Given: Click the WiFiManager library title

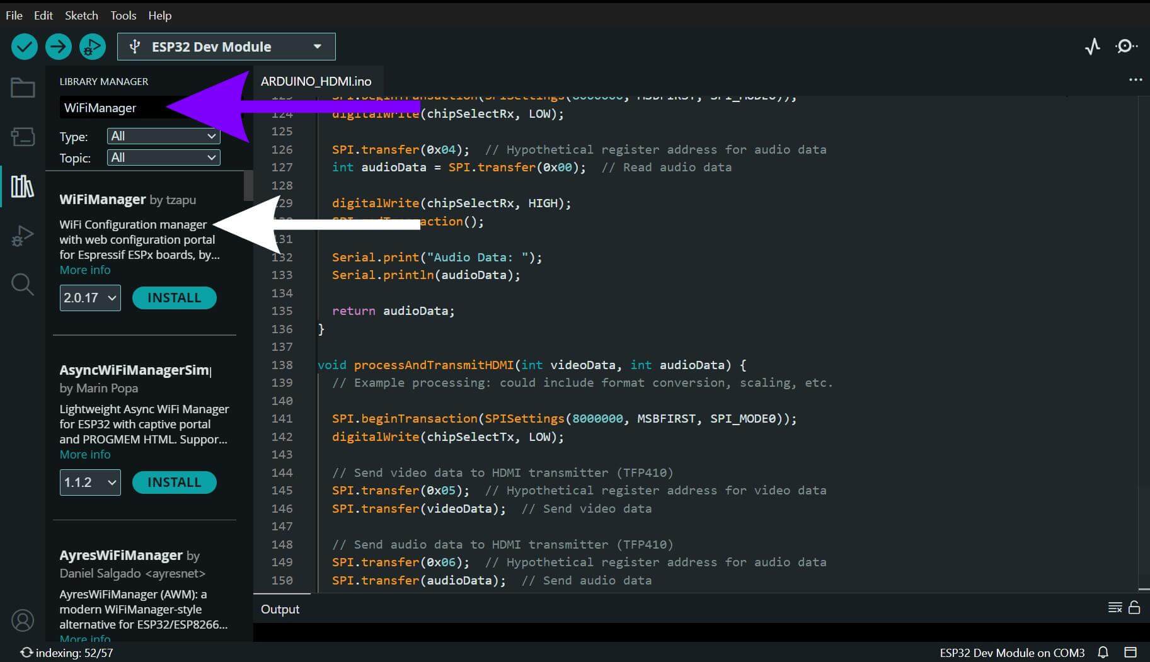Looking at the screenshot, I should tap(103, 200).
